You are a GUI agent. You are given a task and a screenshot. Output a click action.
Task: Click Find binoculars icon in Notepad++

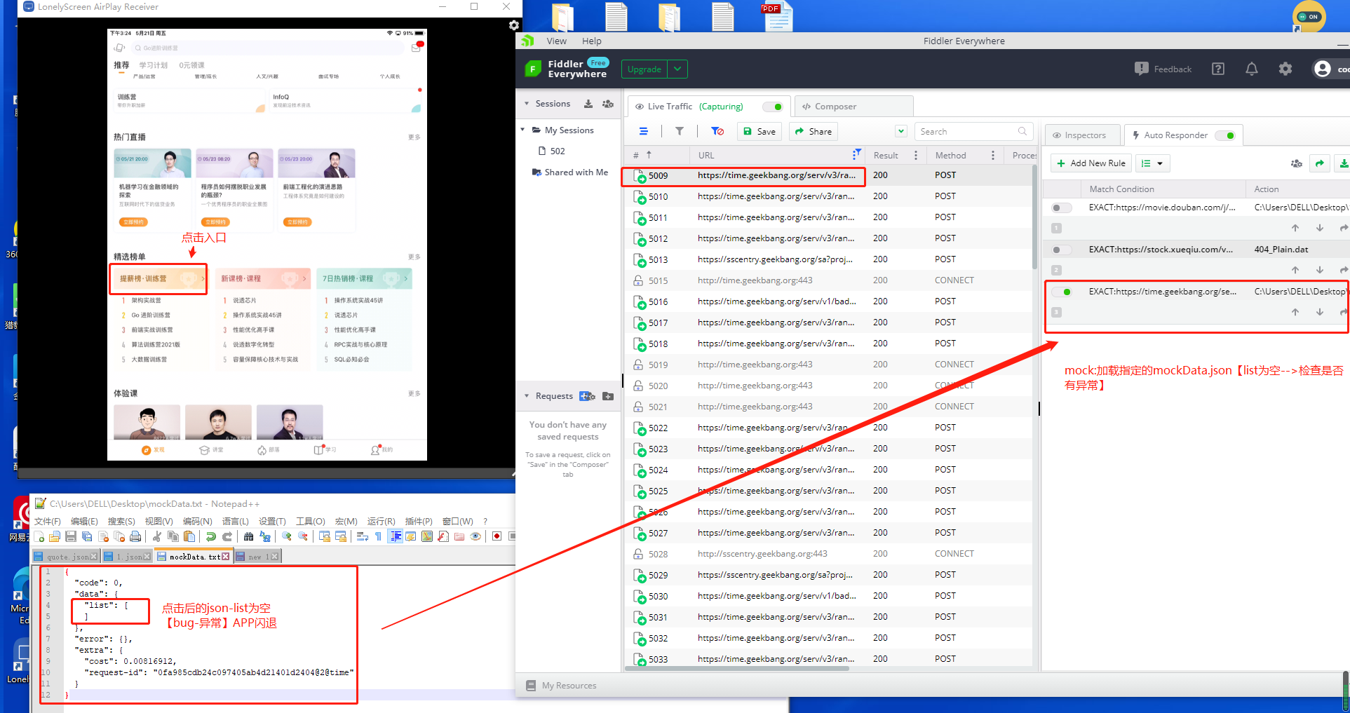click(248, 536)
